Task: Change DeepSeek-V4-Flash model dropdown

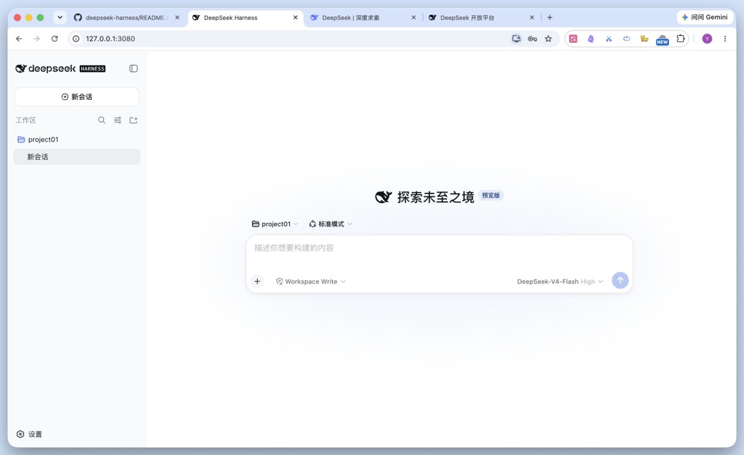Action: [x=560, y=282]
